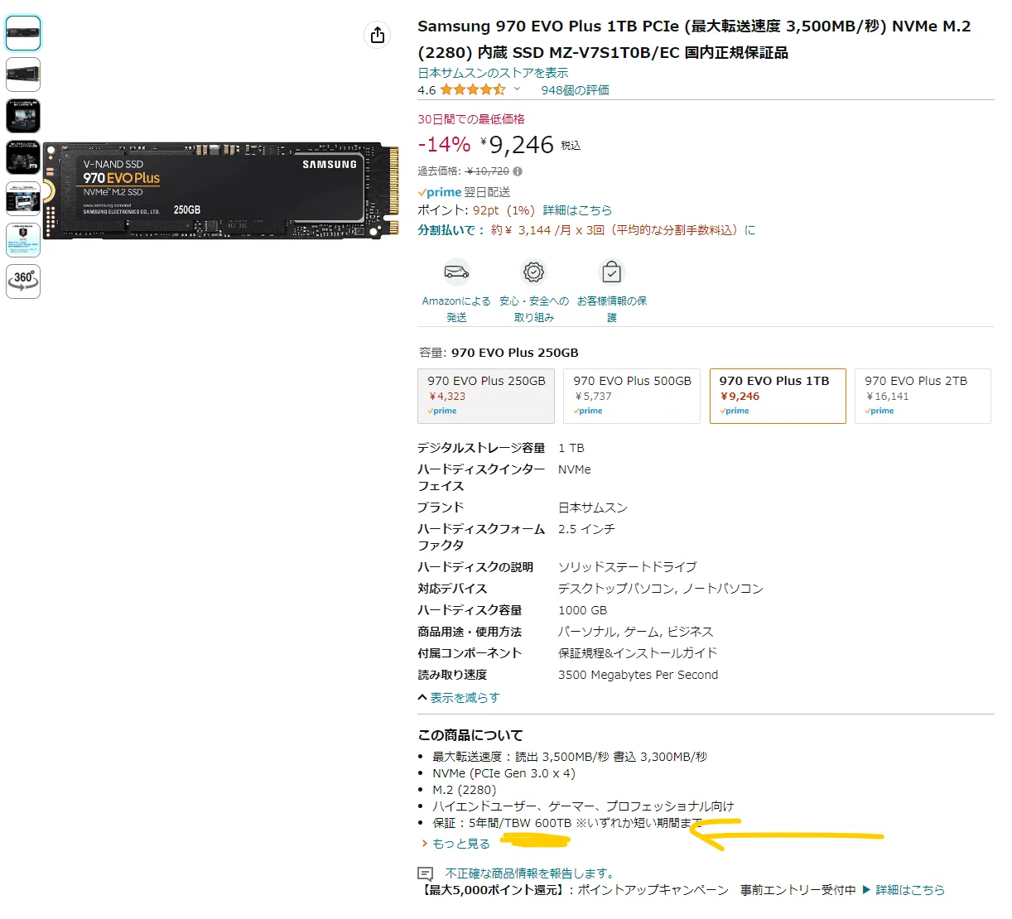
Task: Select the 970 EVO Plus 2TB option
Action: click(x=923, y=396)
